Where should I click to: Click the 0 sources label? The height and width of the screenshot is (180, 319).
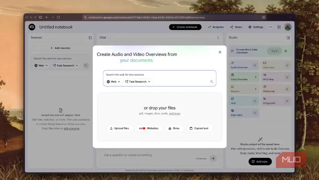coord(201,158)
